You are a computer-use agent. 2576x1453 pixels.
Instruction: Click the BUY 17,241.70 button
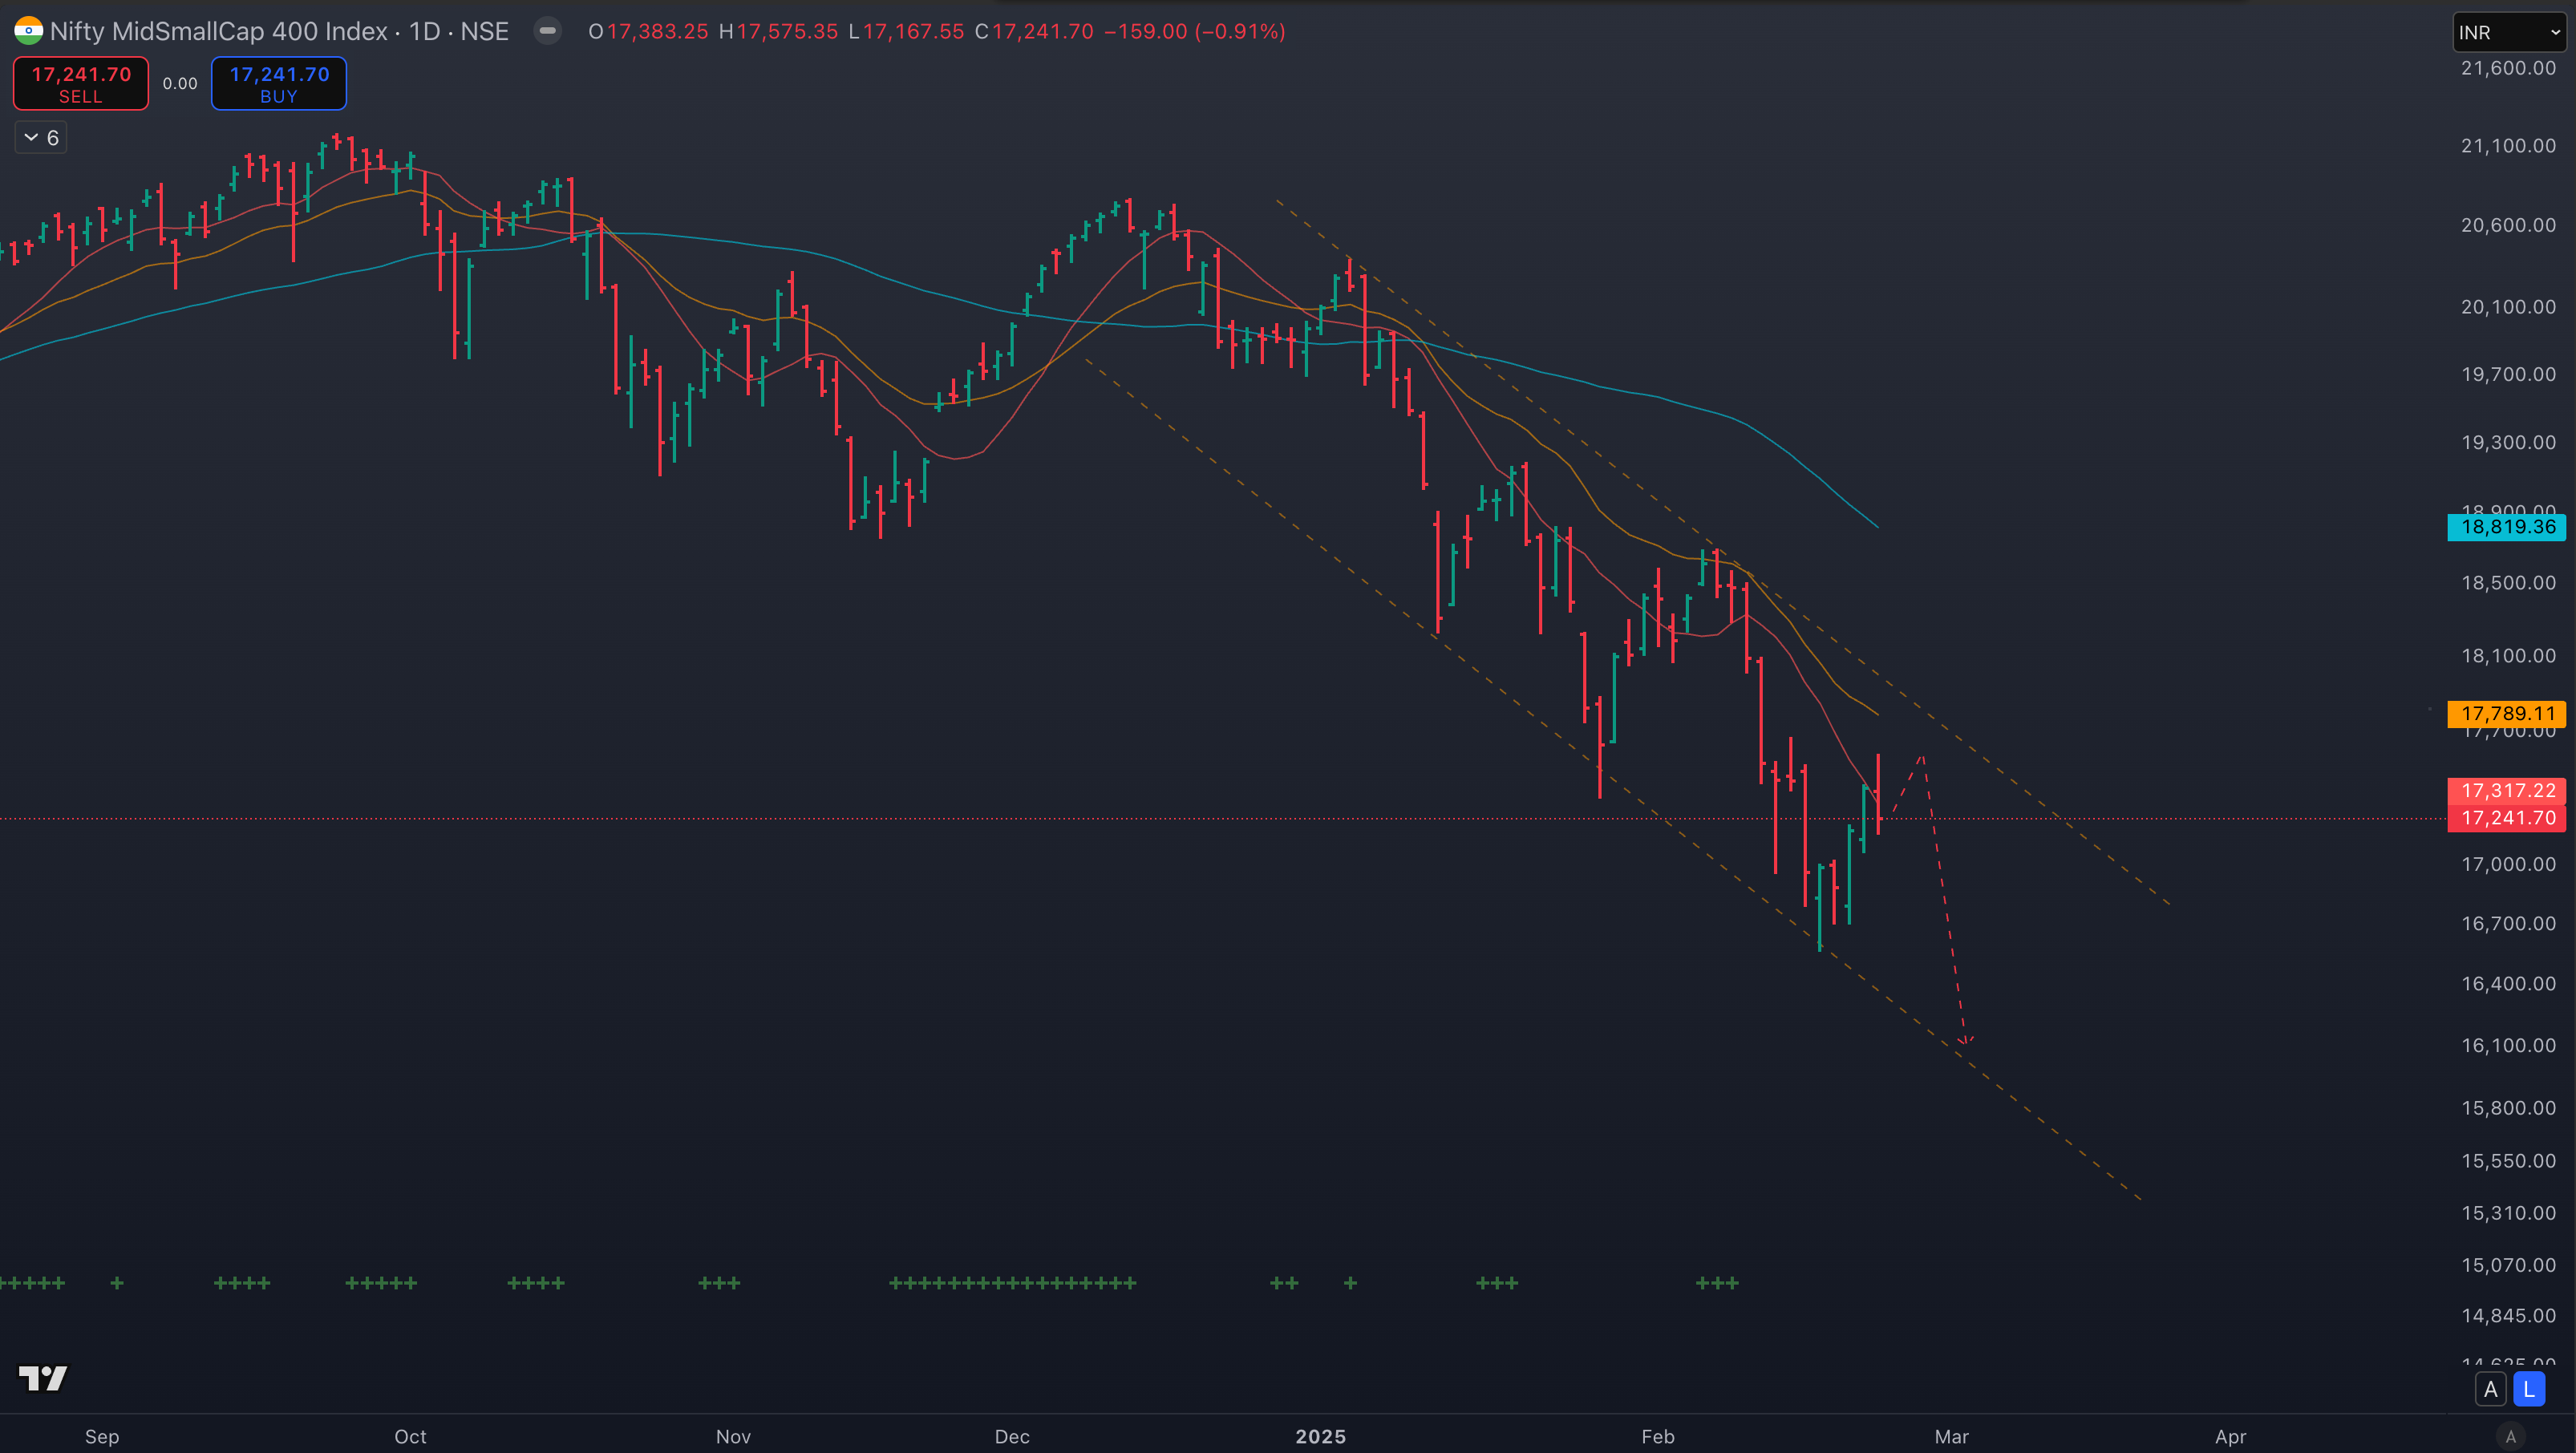coord(279,84)
